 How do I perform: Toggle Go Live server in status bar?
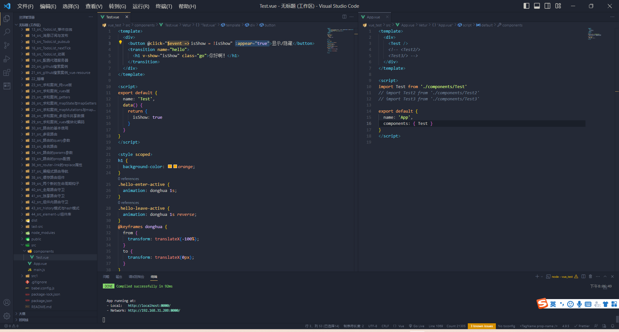point(417,326)
